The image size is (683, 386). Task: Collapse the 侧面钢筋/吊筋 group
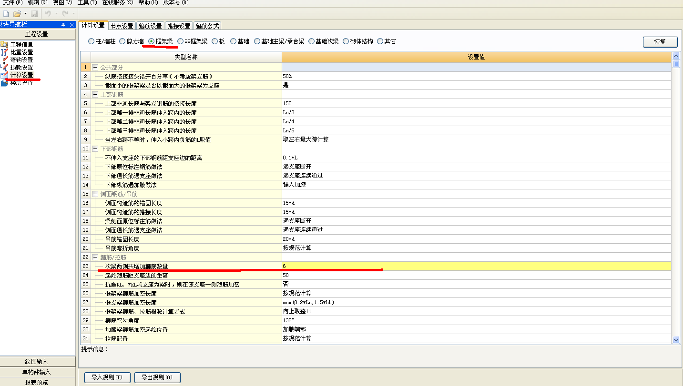[95, 194]
